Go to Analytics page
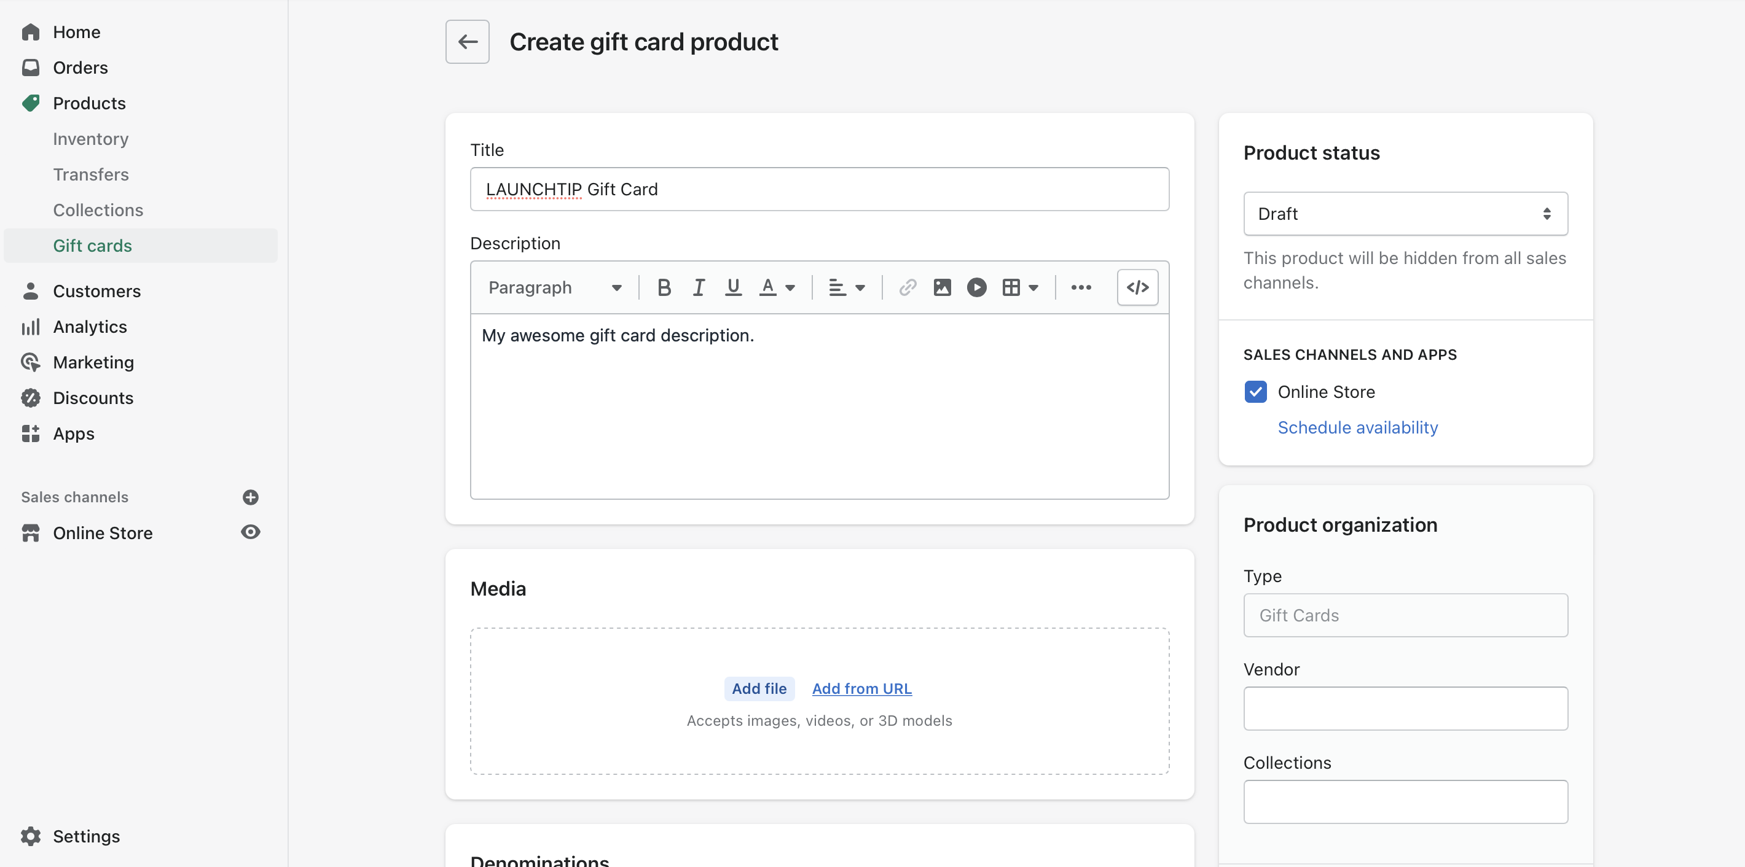 coord(90,327)
